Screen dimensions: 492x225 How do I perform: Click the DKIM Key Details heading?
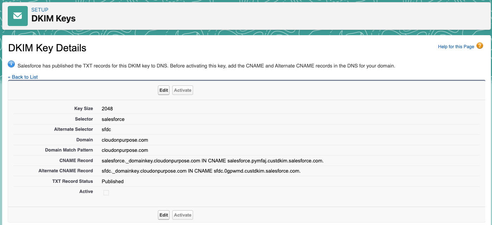pyautogui.click(x=47, y=48)
